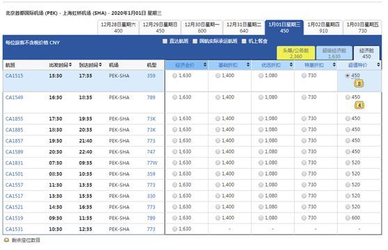The height and width of the screenshot is (250, 388).
Task: Select 600 fare for CA1519
Action: coord(348,218)
